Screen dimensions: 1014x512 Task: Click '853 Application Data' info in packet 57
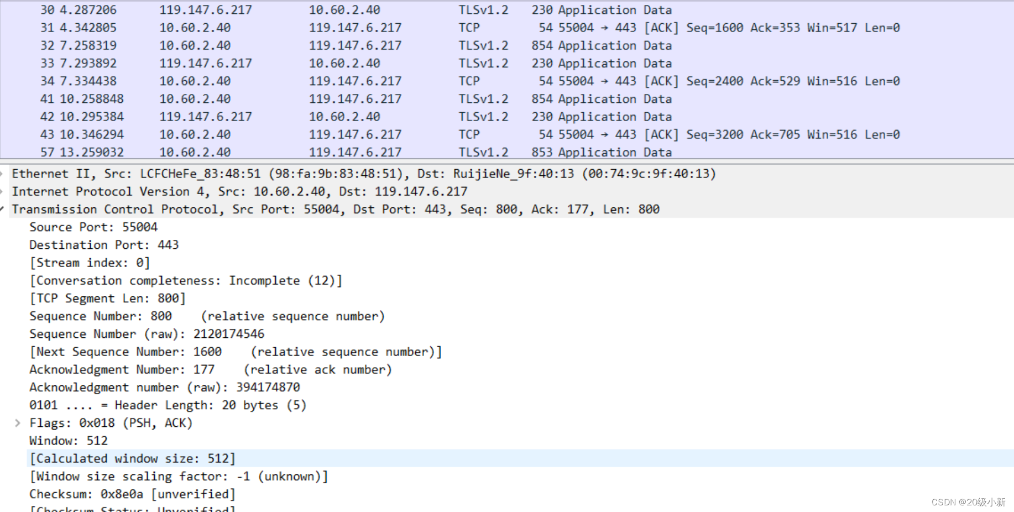(x=602, y=152)
